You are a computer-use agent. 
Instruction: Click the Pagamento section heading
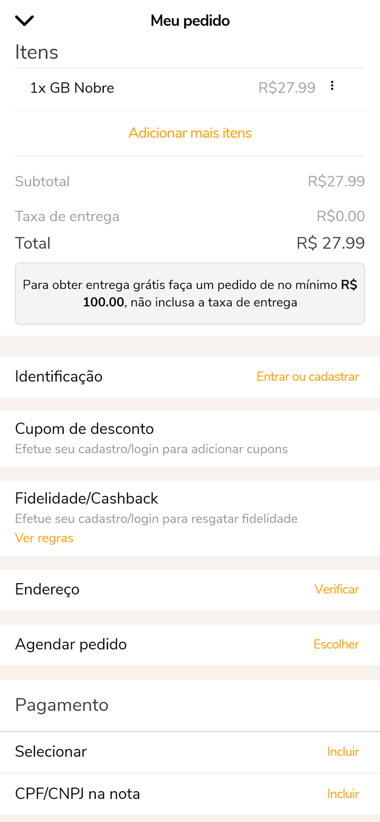(x=61, y=705)
